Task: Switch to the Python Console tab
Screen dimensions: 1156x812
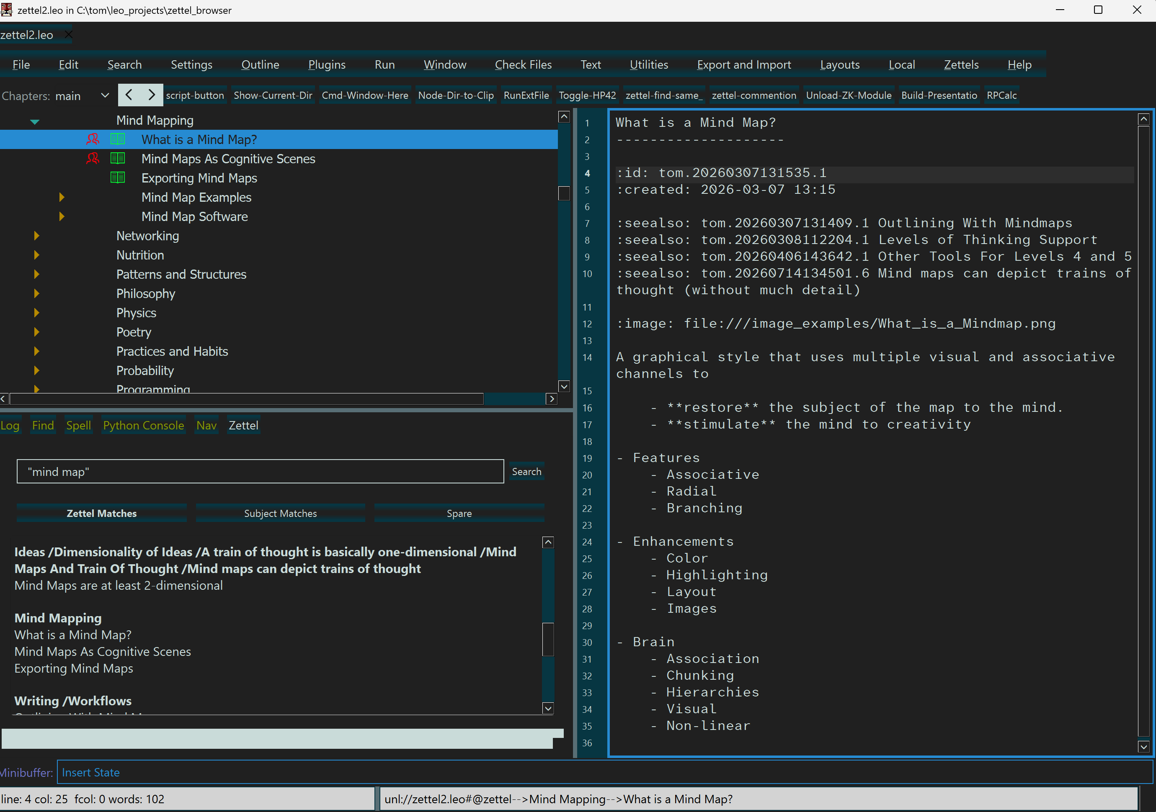Action: (144, 425)
